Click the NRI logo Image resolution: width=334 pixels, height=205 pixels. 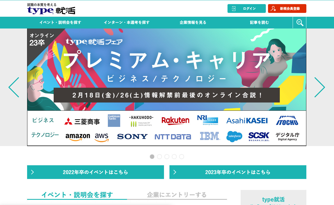(x=208, y=120)
